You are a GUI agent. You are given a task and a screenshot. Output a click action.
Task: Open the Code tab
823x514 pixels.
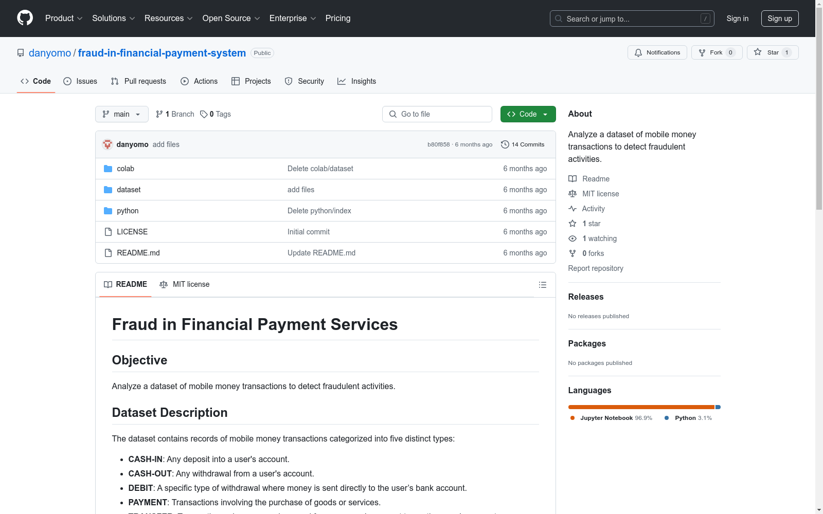point(36,81)
